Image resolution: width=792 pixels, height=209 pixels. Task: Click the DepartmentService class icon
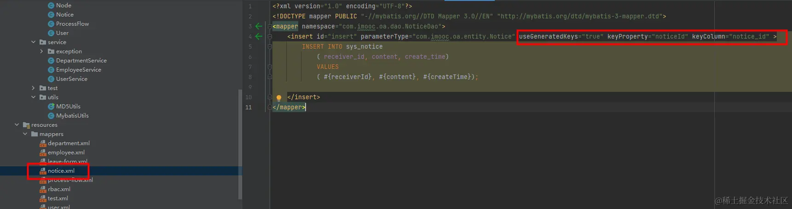coord(51,61)
